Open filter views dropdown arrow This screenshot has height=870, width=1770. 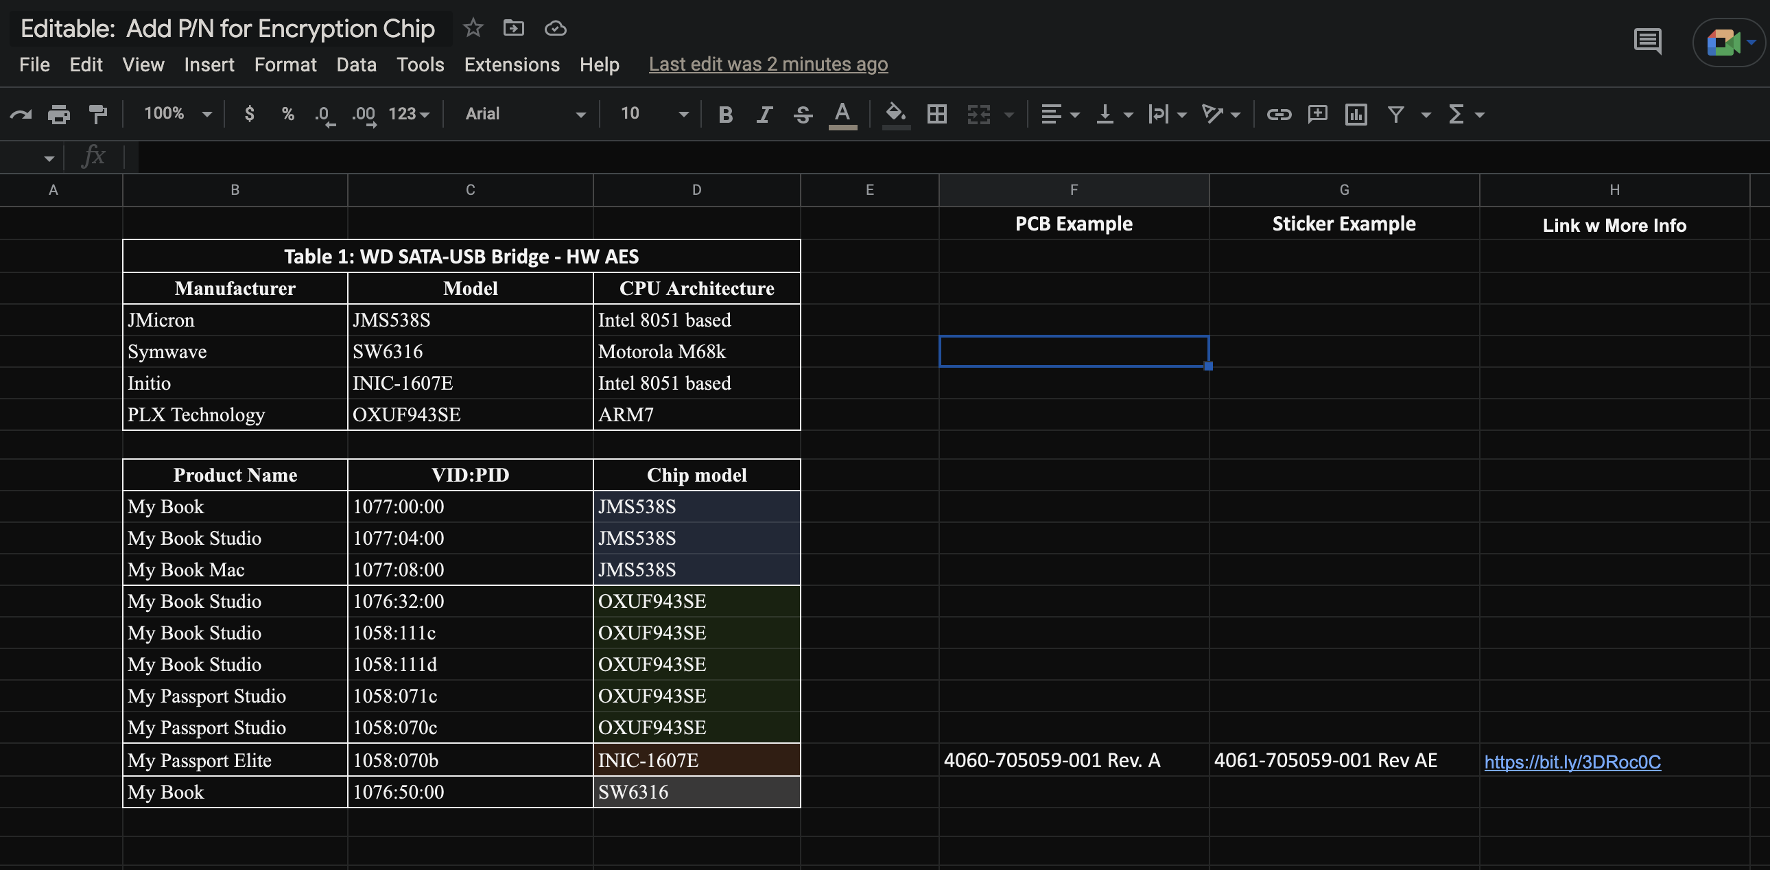coord(1426,115)
